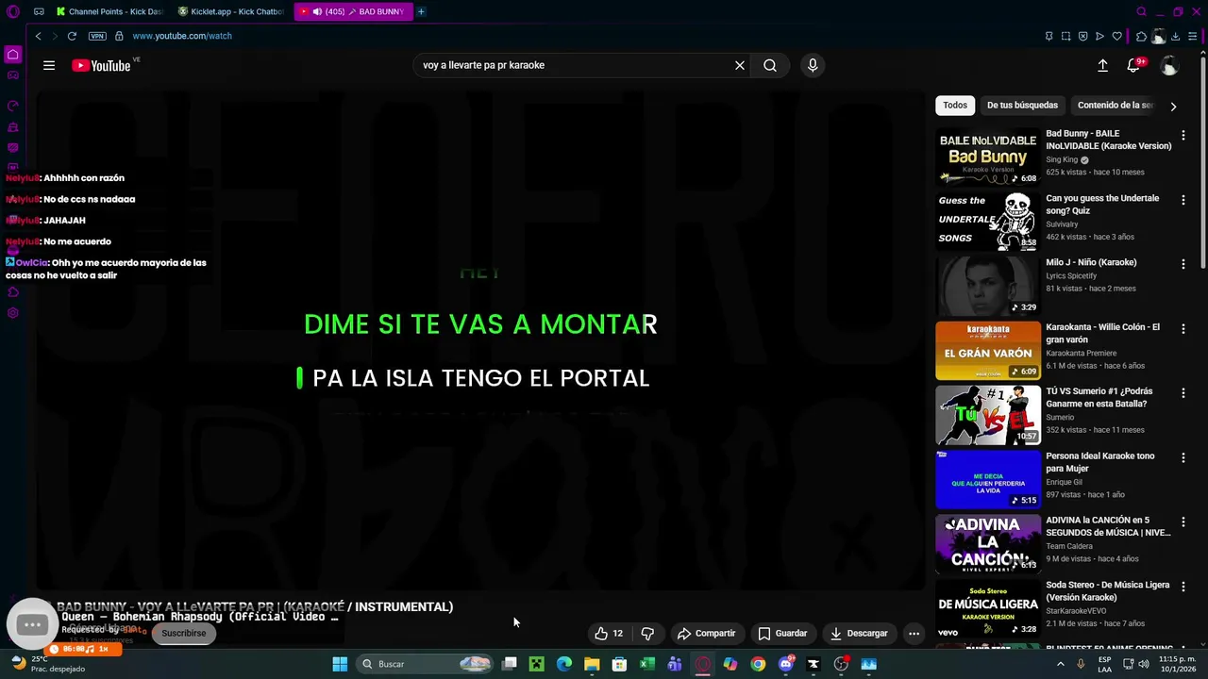
Task: Open Karaokanta Willie Colón video title
Action: tap(1102, 333)
